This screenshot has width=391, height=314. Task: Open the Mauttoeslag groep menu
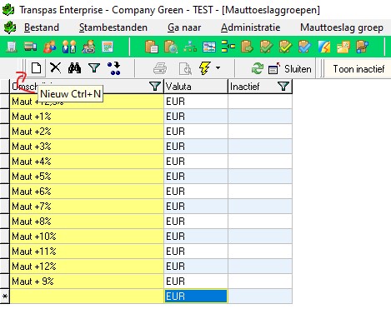342,27
